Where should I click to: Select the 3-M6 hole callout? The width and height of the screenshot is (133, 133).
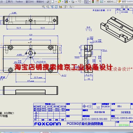(14, 13)
